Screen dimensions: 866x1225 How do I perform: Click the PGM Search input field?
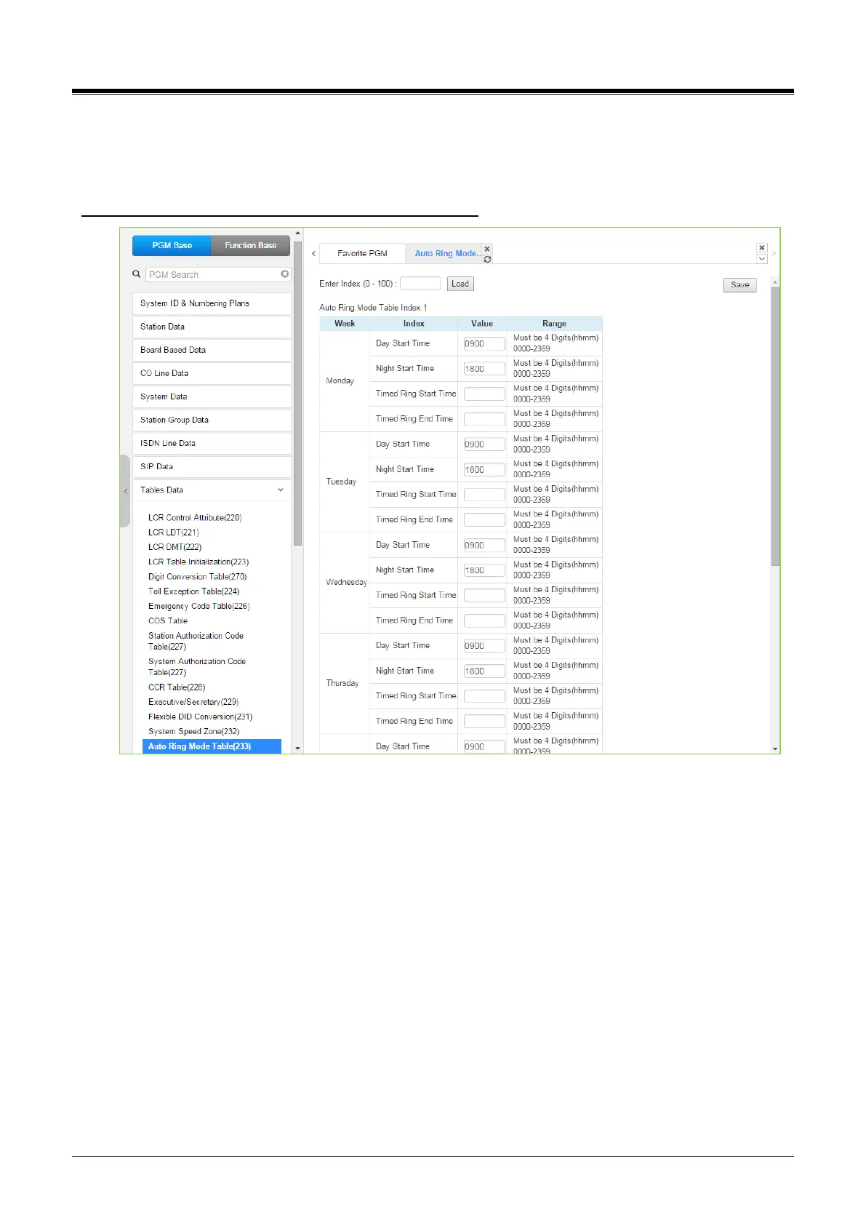coord(218,275)
